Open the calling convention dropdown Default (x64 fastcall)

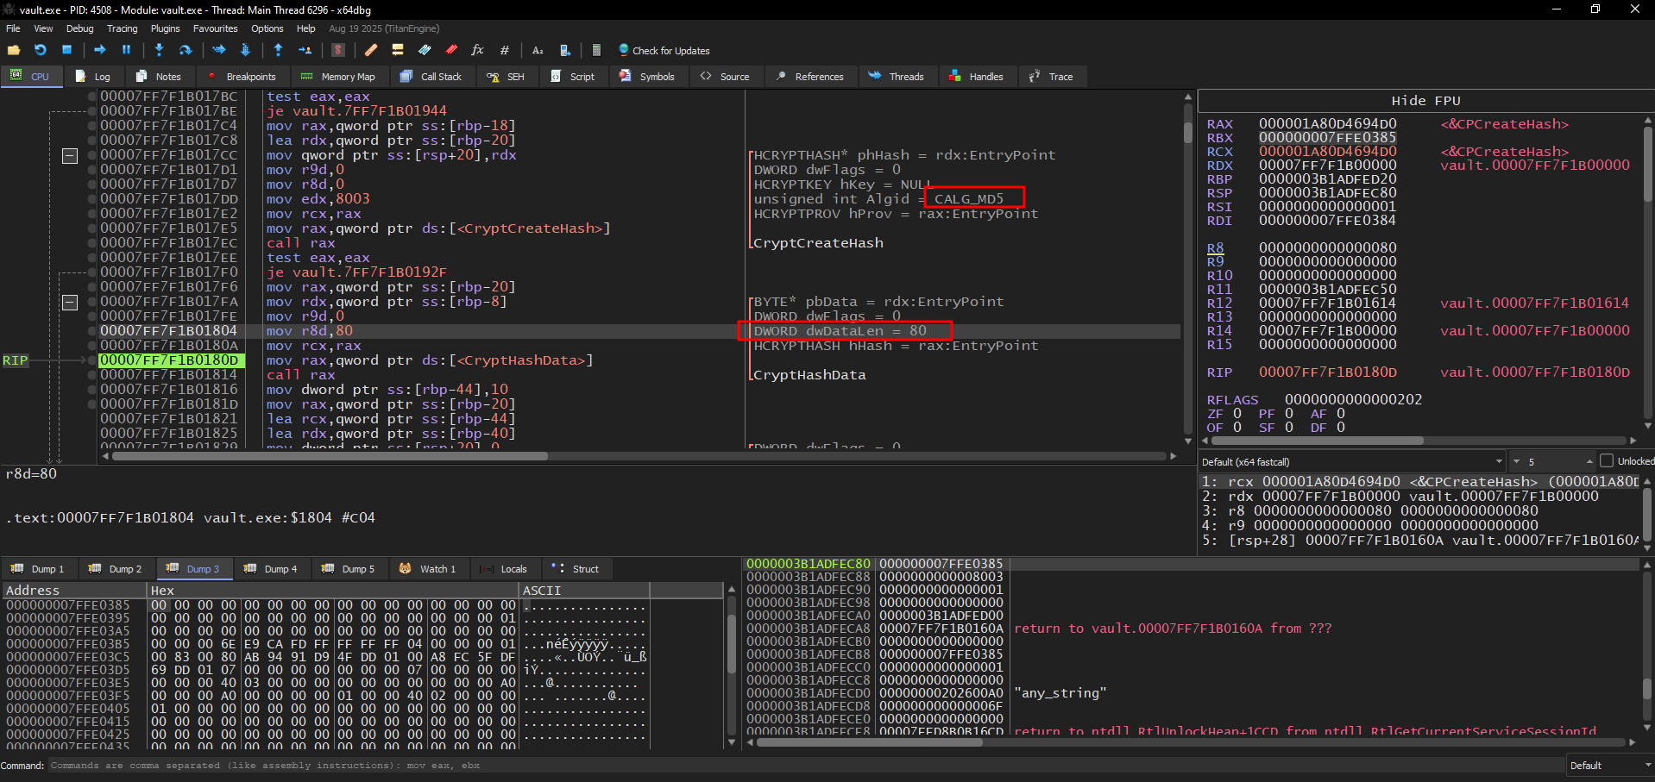pos(1351,462)
